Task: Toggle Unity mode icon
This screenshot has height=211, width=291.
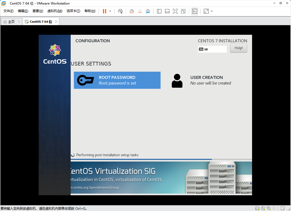Action: [183, 11]
